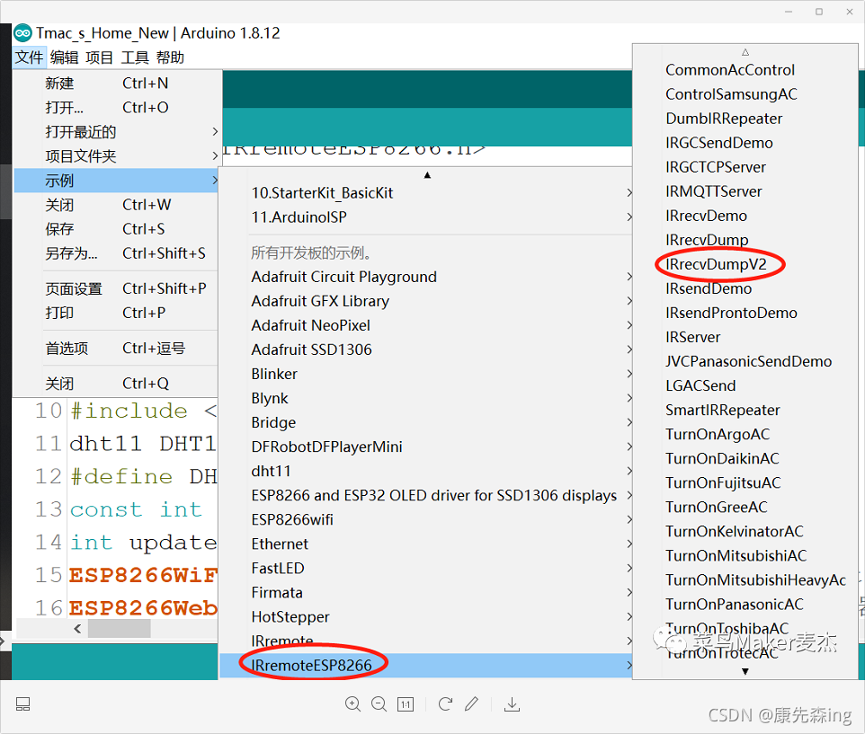Screen dimensions: 865x734
Task: Choose 关闭 Ctrl+Q quit entry
Action: pos(116,384)
